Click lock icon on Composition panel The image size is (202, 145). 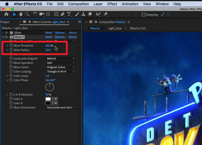click(96, 22)
